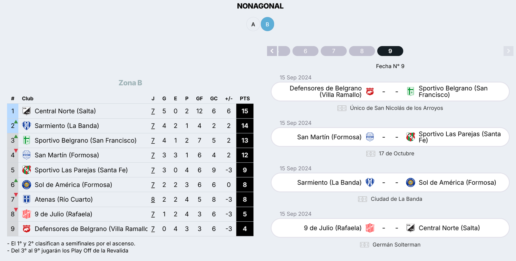Open Atenas games played count link

click(153, 199)
